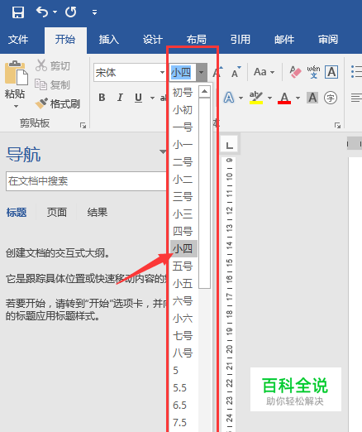Image resolution: width=362 pixels, height=432 pixels.
Task: Open text effects dropdown arrow
Action: pos(241,98)
